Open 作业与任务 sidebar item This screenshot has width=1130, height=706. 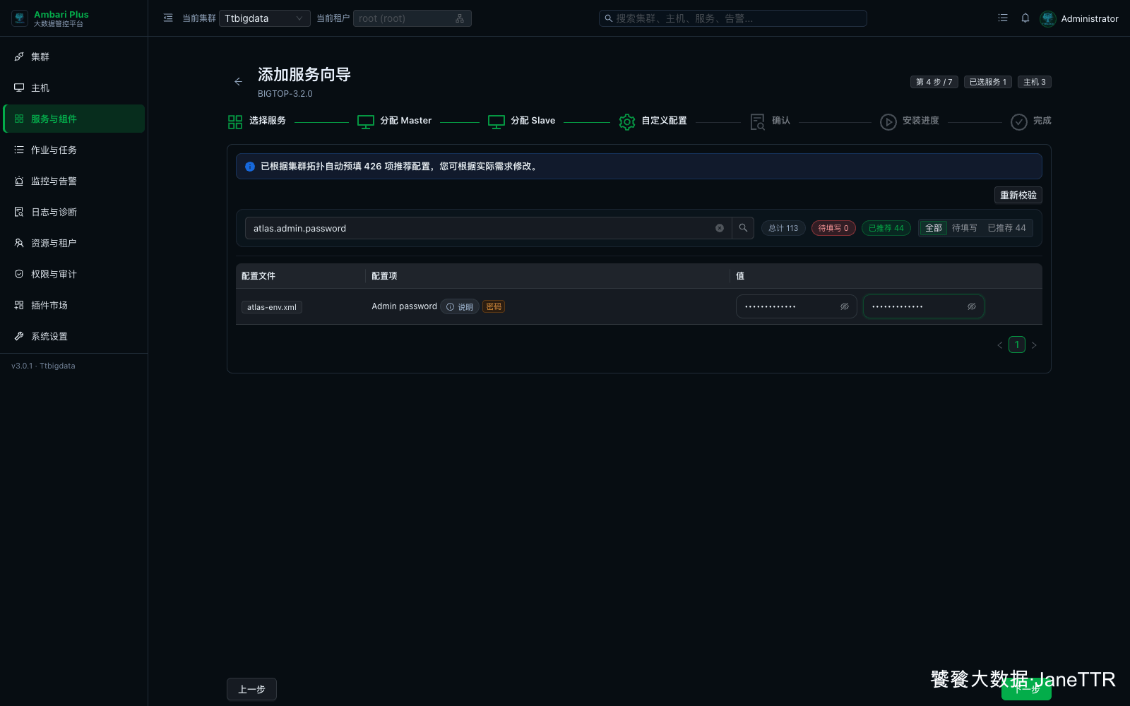(74, 150)
